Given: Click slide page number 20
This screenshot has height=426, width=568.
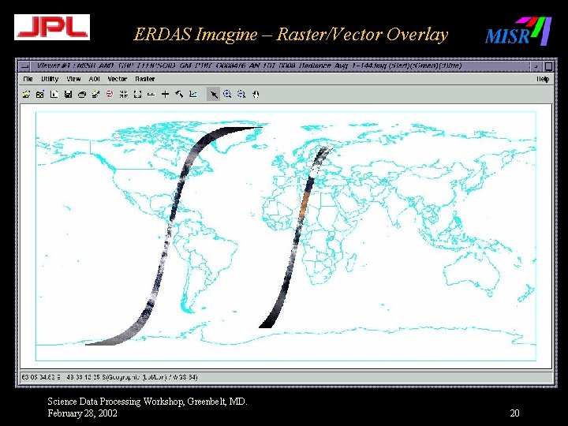Looking at the screenshot, I should 514,413.
